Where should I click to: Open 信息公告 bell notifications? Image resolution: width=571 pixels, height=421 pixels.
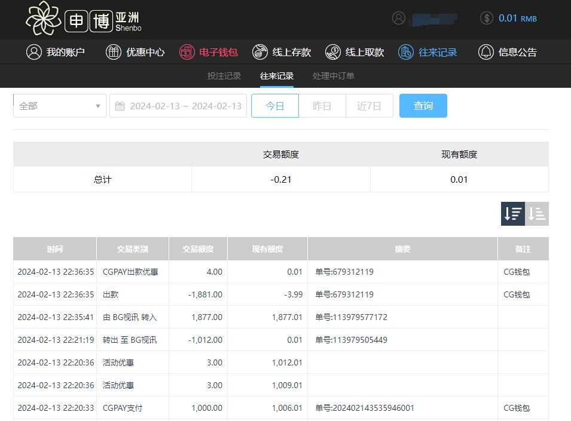(508, 52)
